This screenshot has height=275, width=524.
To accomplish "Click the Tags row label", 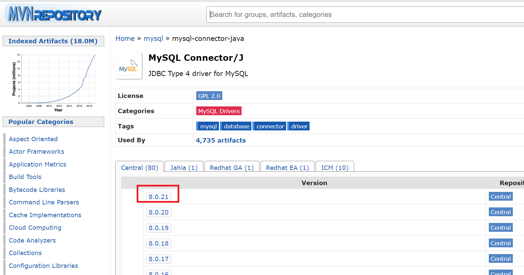I will click(x=126, y=126).
